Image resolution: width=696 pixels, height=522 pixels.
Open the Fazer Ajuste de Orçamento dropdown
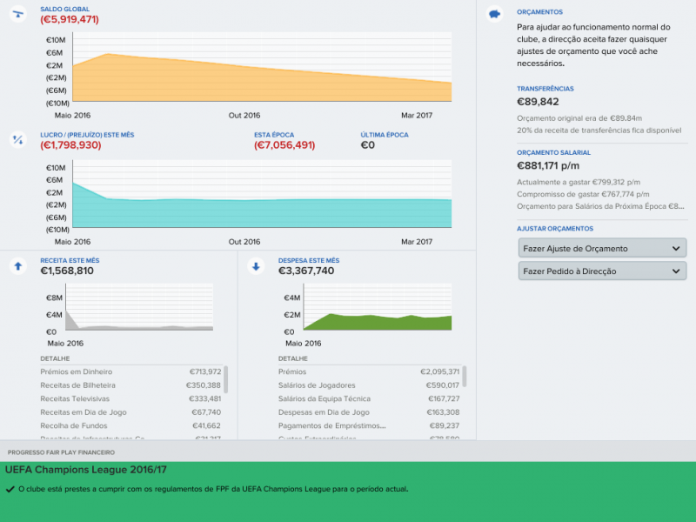pos(602,249)
